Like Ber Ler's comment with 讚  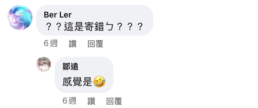[x=73, y=44]
